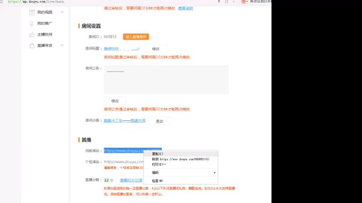
Task: Open the 跑跑卡丁车 category link
Action: 124,120
